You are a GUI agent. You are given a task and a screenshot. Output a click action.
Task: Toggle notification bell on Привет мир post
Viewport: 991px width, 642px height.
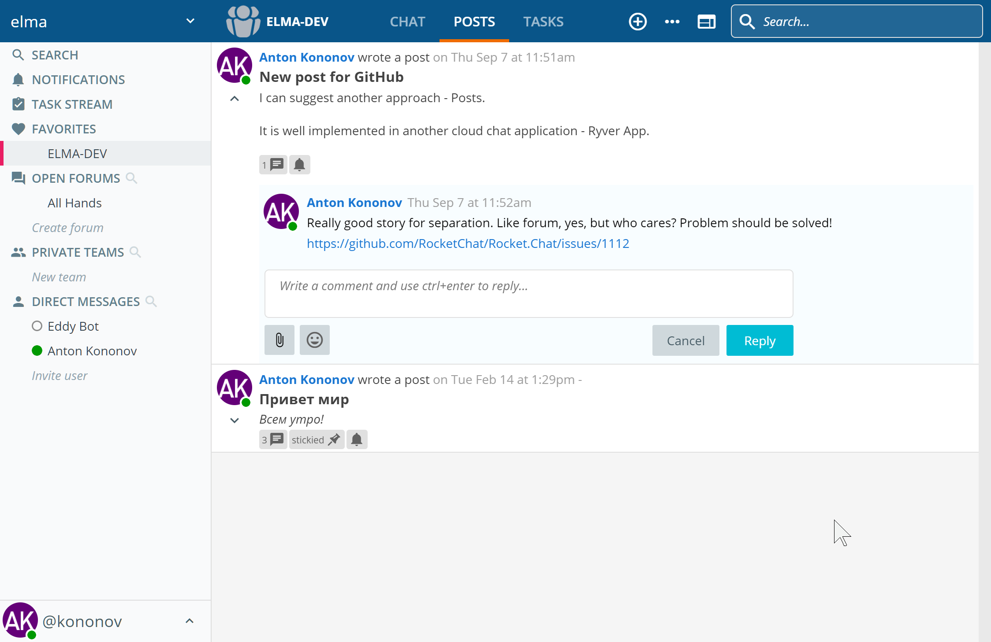tap(357, 439)
